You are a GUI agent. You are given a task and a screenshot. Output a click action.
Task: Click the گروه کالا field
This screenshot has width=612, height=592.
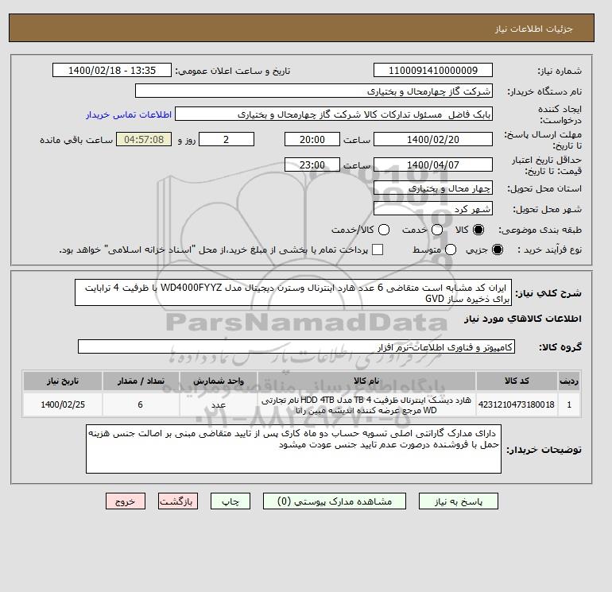point(296,347)
